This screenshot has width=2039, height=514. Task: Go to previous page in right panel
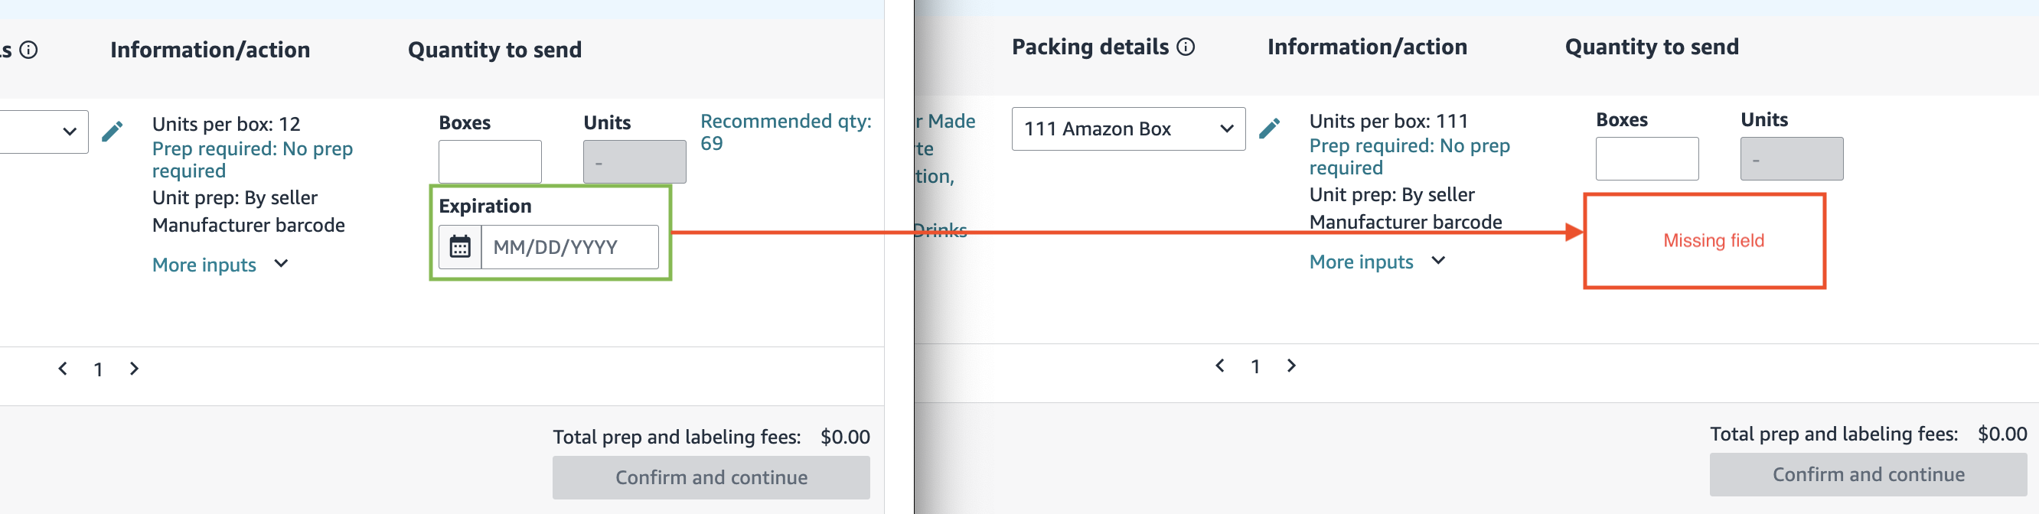tap(1220, 366)
